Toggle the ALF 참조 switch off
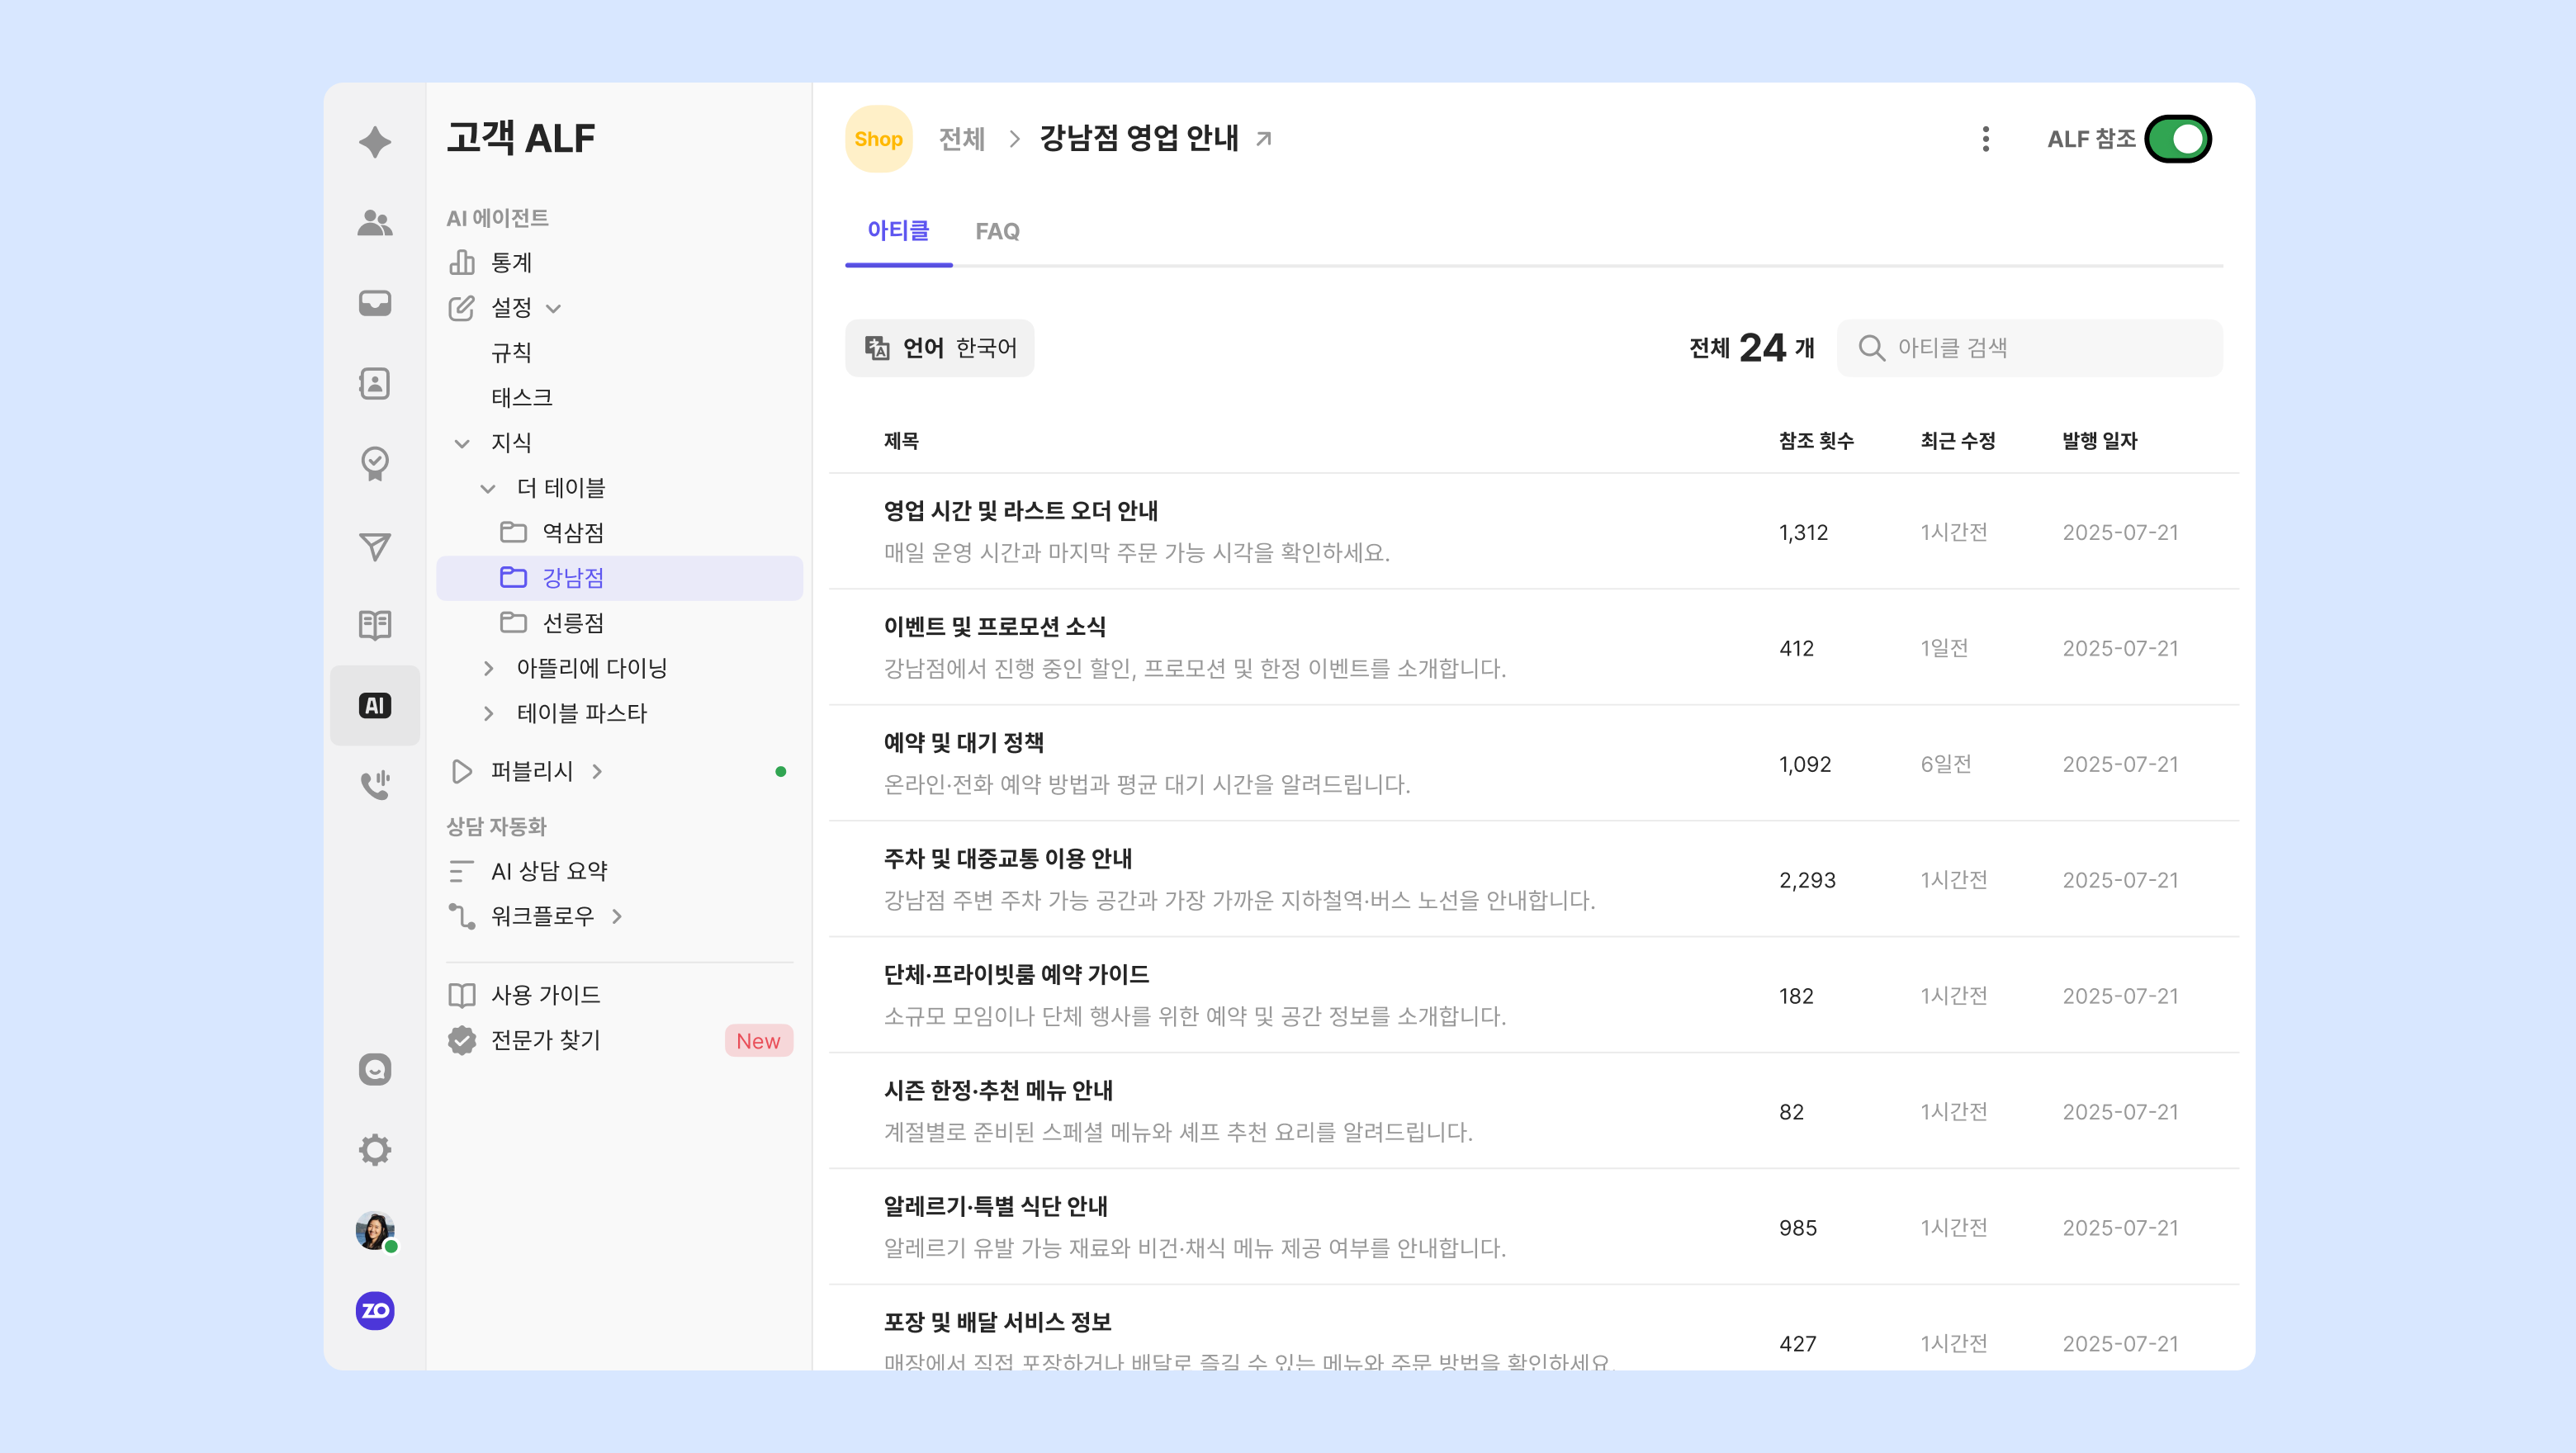This screenshot has width=2576, height=1453. pyautogui.click(x=2177, y=139)
